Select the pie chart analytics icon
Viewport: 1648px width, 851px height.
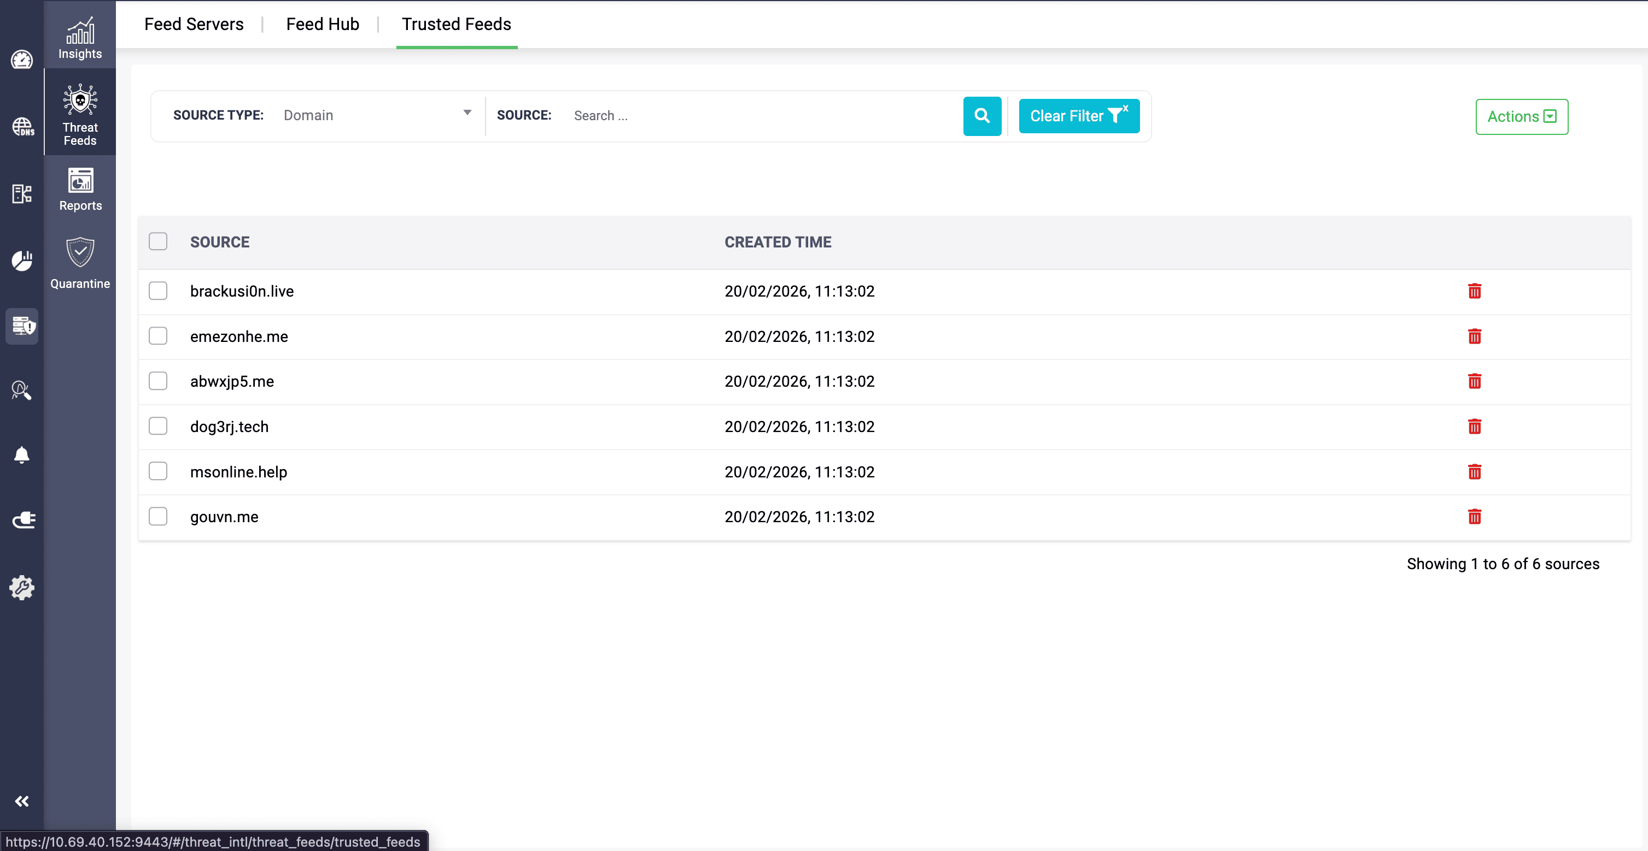coord(22,261)
